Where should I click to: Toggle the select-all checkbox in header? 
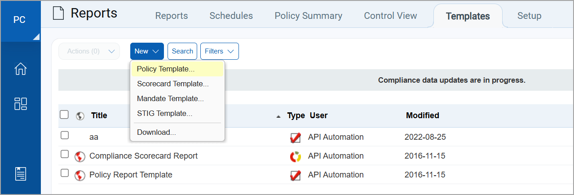pyautogui.click(x=64, y=115)
